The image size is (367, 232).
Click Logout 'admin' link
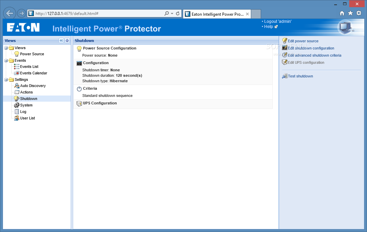click(x=278, y=21)
